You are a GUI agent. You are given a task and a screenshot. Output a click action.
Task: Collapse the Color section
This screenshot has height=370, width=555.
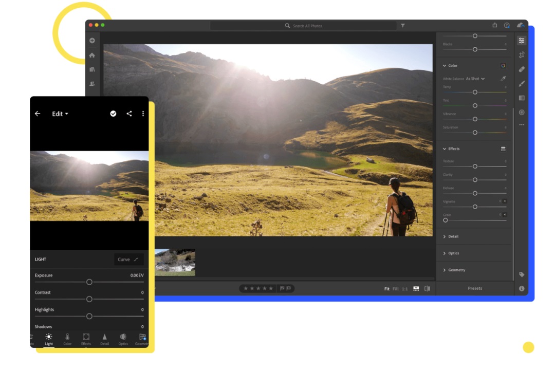(445, 66)
